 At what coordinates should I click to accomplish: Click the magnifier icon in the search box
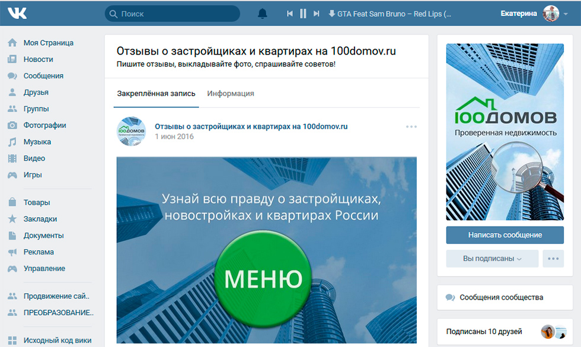(113, 14)
